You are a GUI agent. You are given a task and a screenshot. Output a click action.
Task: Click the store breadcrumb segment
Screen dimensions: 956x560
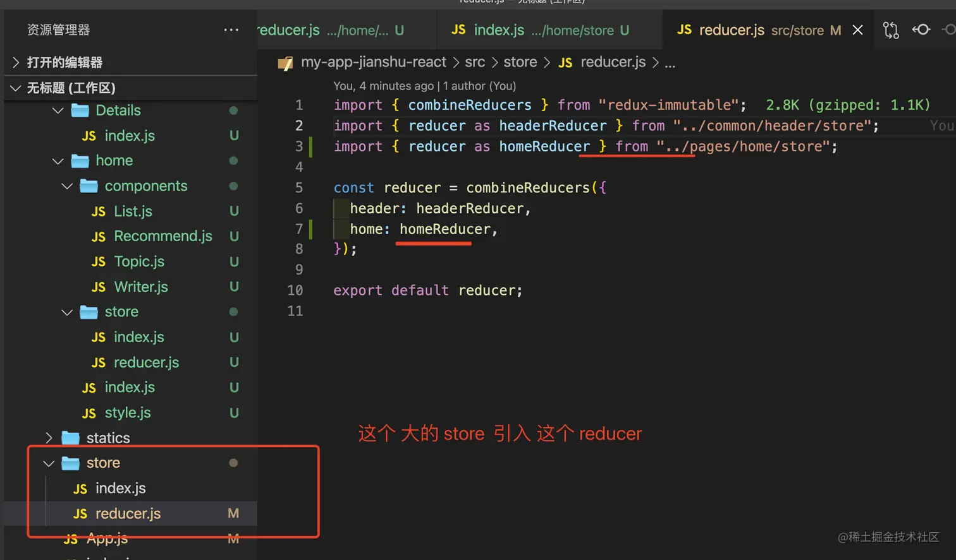click(520, 62)
